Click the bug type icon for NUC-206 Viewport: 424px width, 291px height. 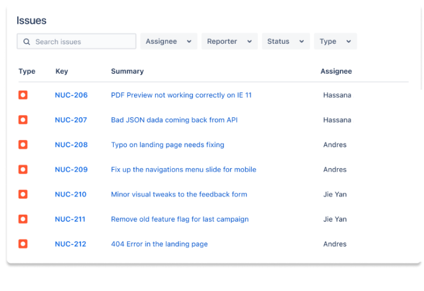pyautogui.click(x=23, y=95)
